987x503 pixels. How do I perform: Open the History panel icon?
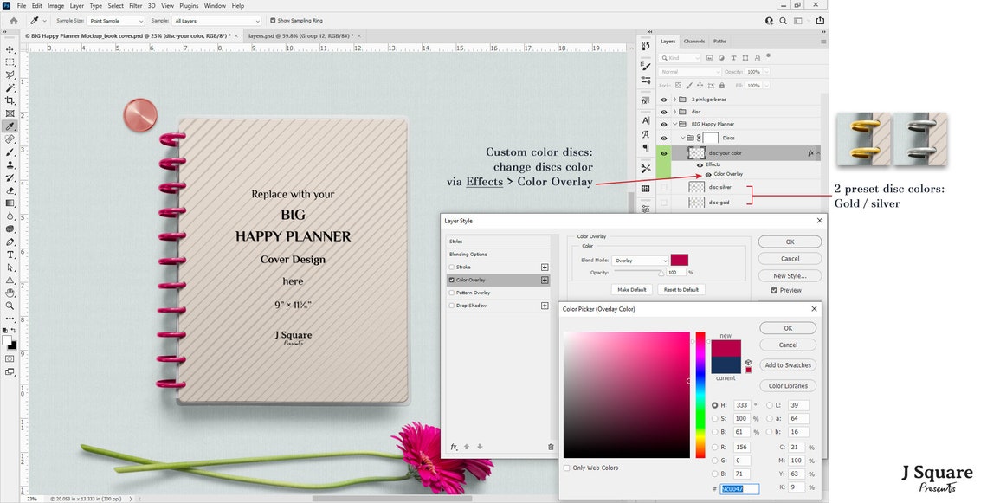(x=646, y=46)
